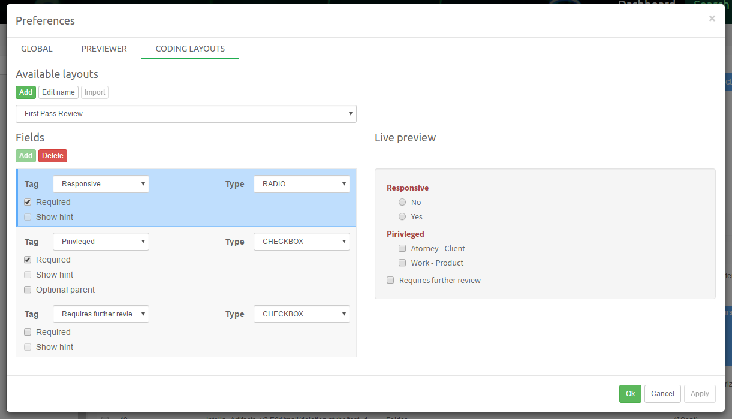Open the Pirivleged tag dropdown
Screen dimensions: 732x419
point(101,242)
